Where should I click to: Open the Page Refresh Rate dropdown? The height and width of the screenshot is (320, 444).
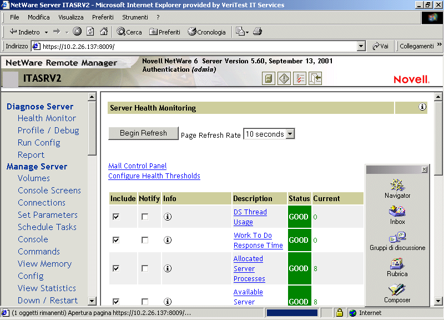tap(291, 134)
